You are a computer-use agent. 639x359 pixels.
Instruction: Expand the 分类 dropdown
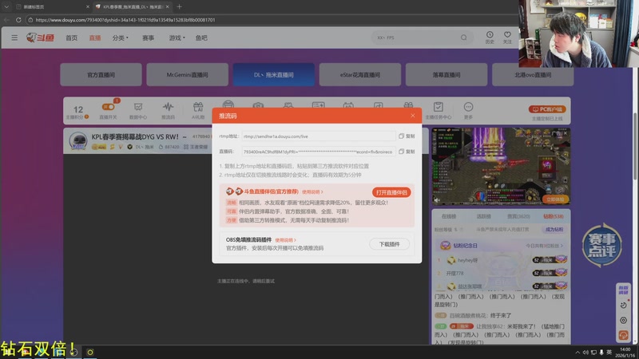point(121,37)
